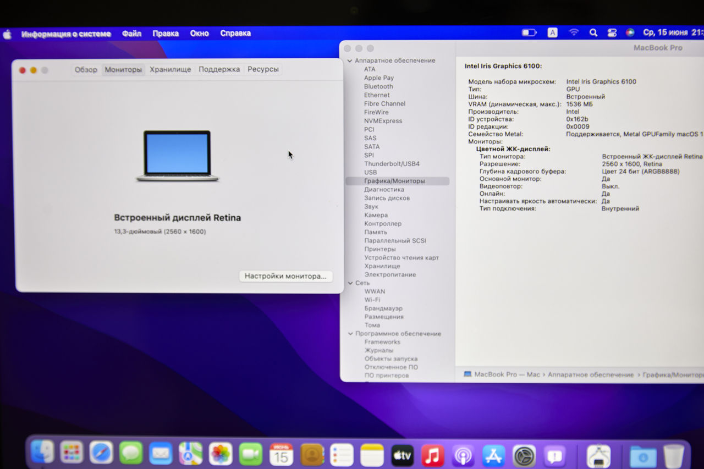This screenshot has width=704, height=469.
Task: Launch Reminders from the Dock
Action: point(342,455)
